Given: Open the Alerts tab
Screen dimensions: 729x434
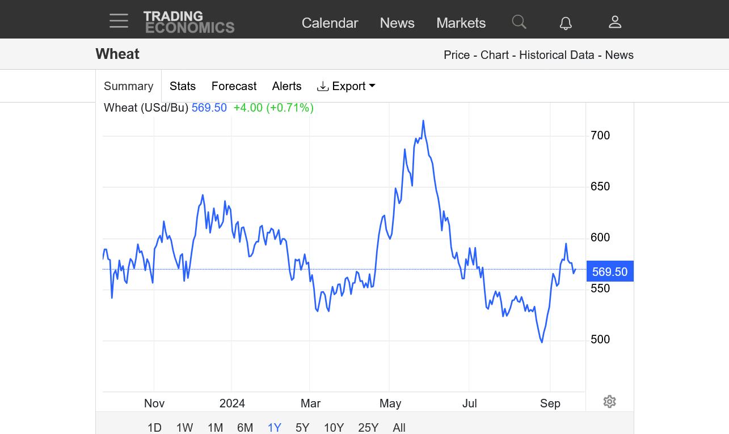Looking at the screenshot, I should pyautogui.click(x=287, y=86).
